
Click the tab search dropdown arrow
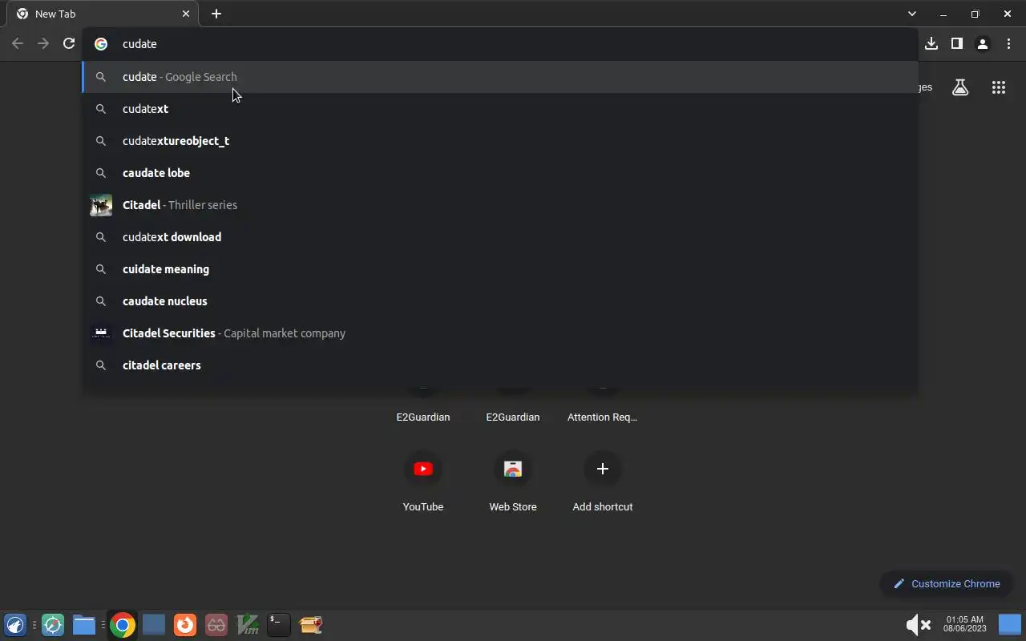point(911,14)
